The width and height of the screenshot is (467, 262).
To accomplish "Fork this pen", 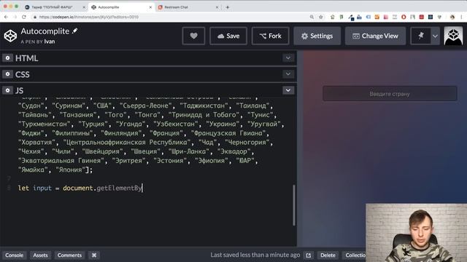I will coord(271,36).
